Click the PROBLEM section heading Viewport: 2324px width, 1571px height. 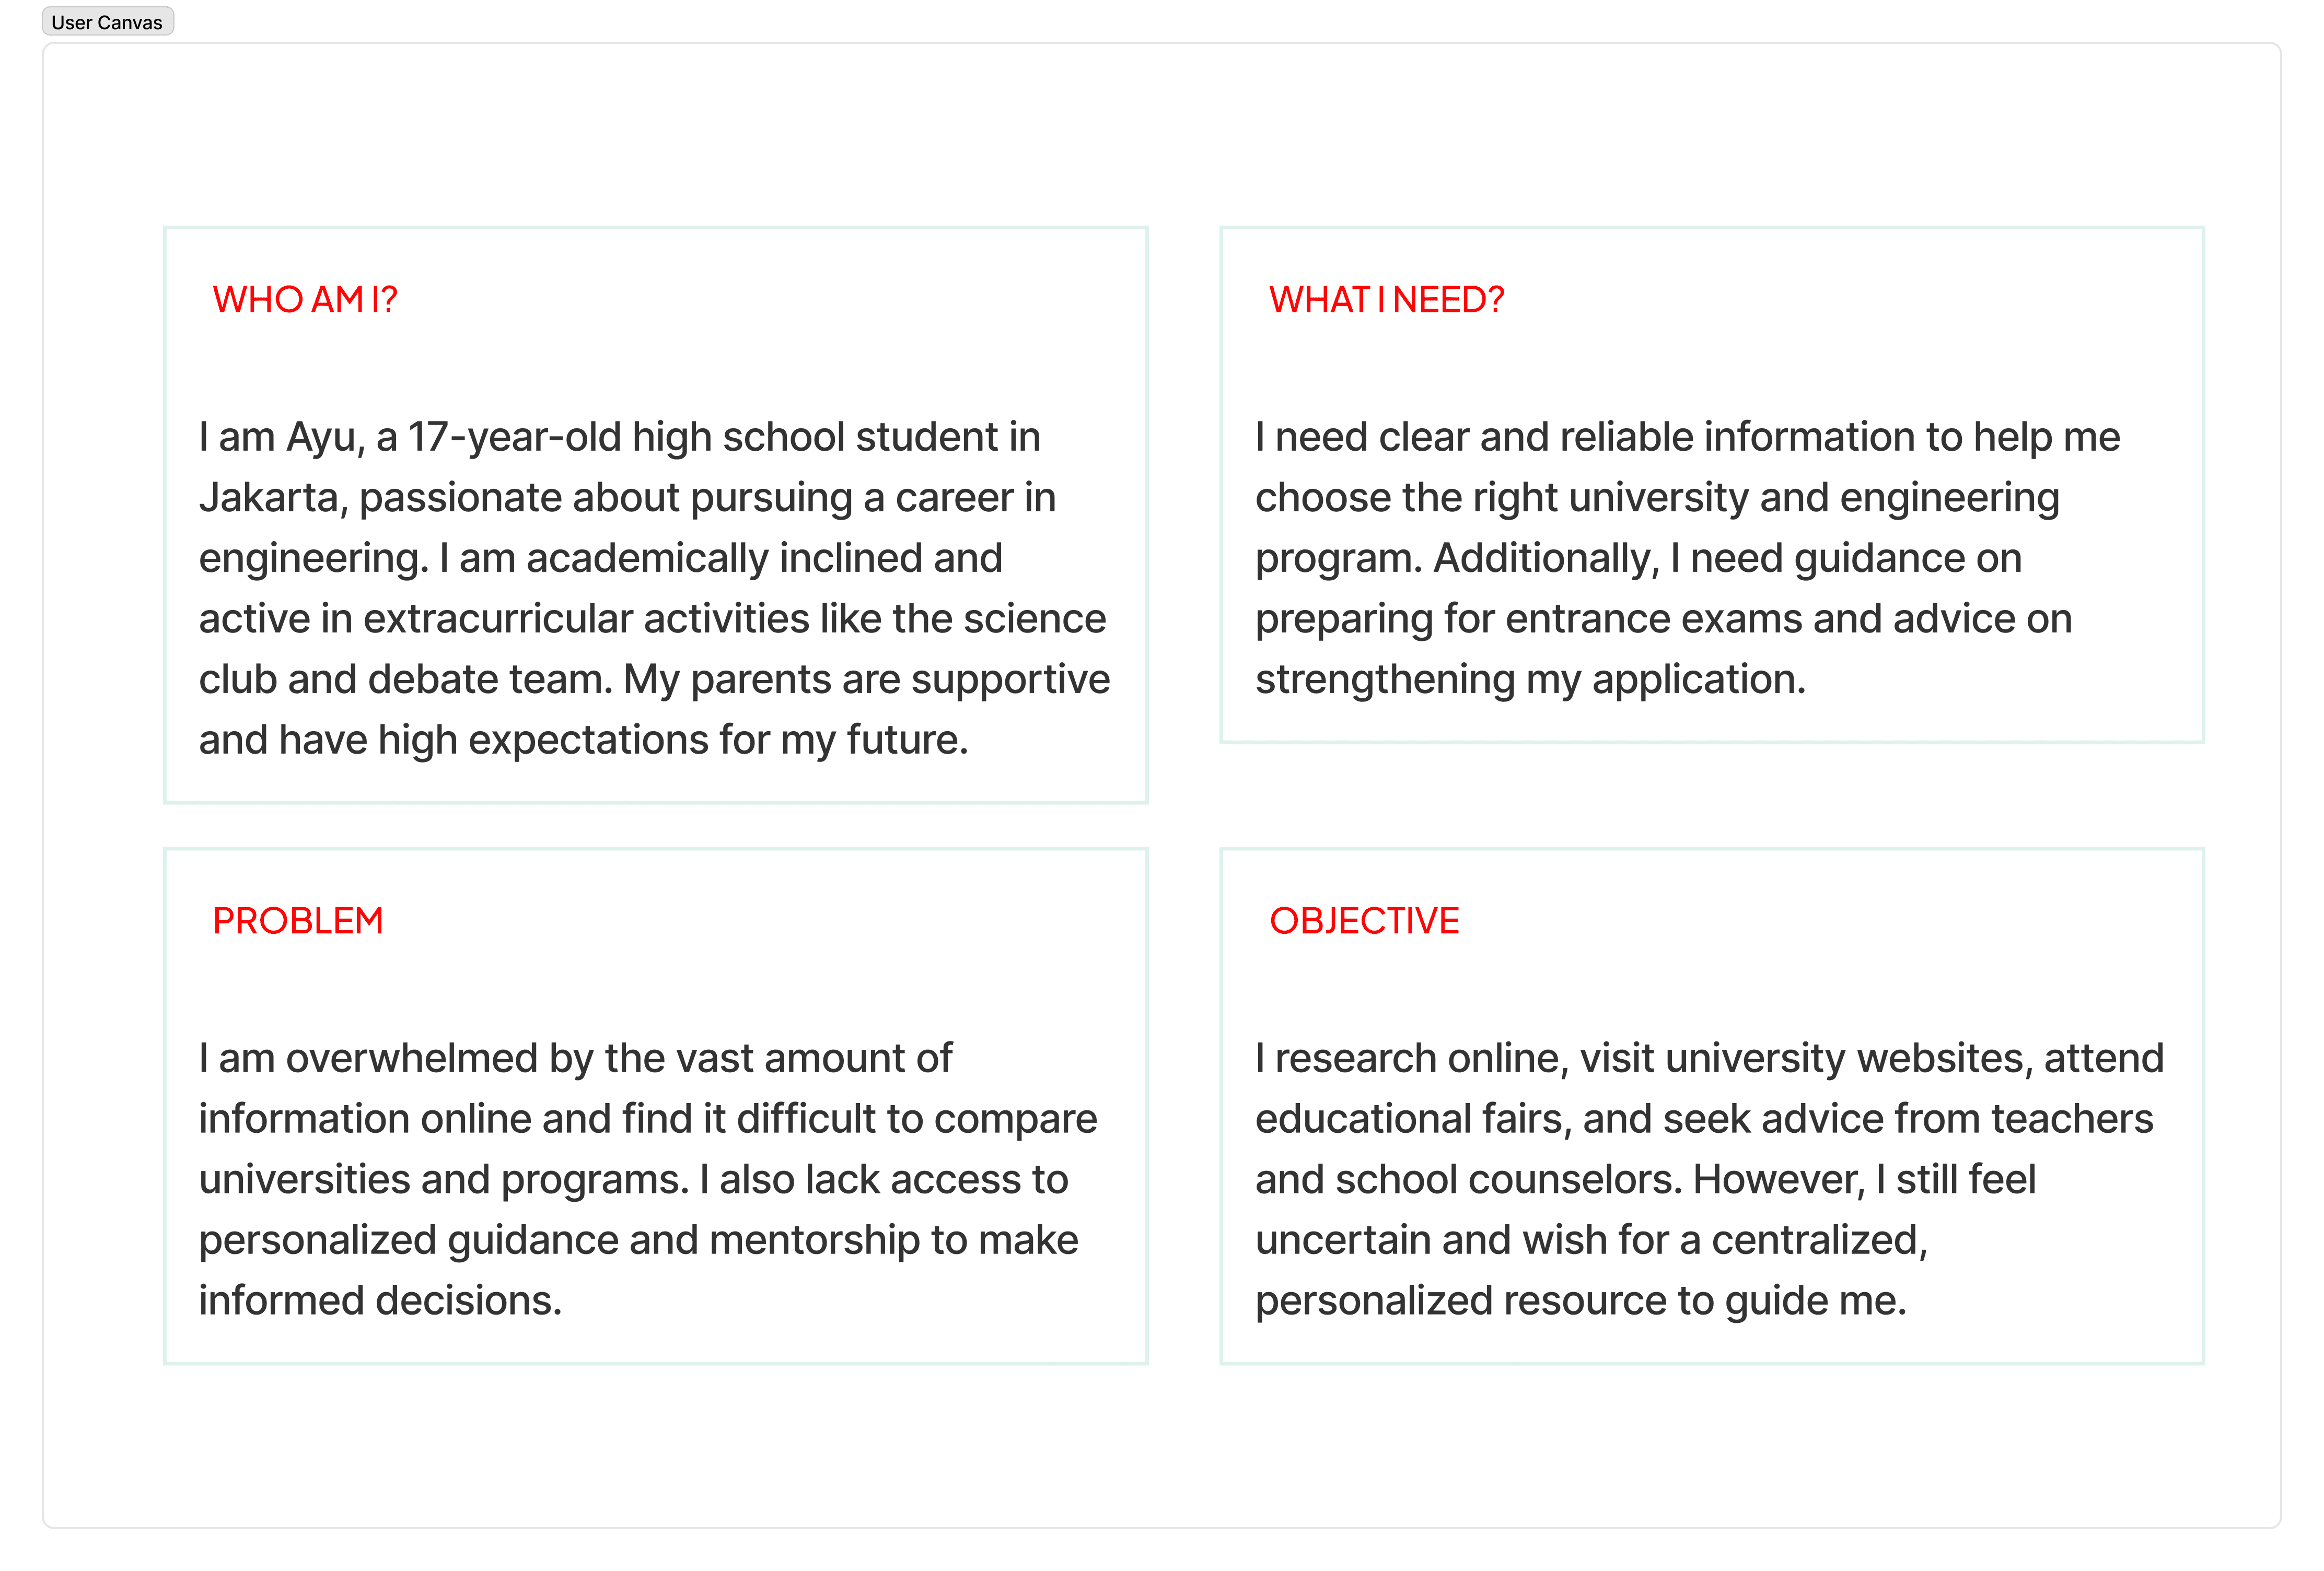(298, 920)
